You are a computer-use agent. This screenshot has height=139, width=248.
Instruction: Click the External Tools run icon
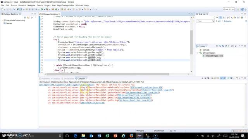pyautogui.click(x=47, y=9)
